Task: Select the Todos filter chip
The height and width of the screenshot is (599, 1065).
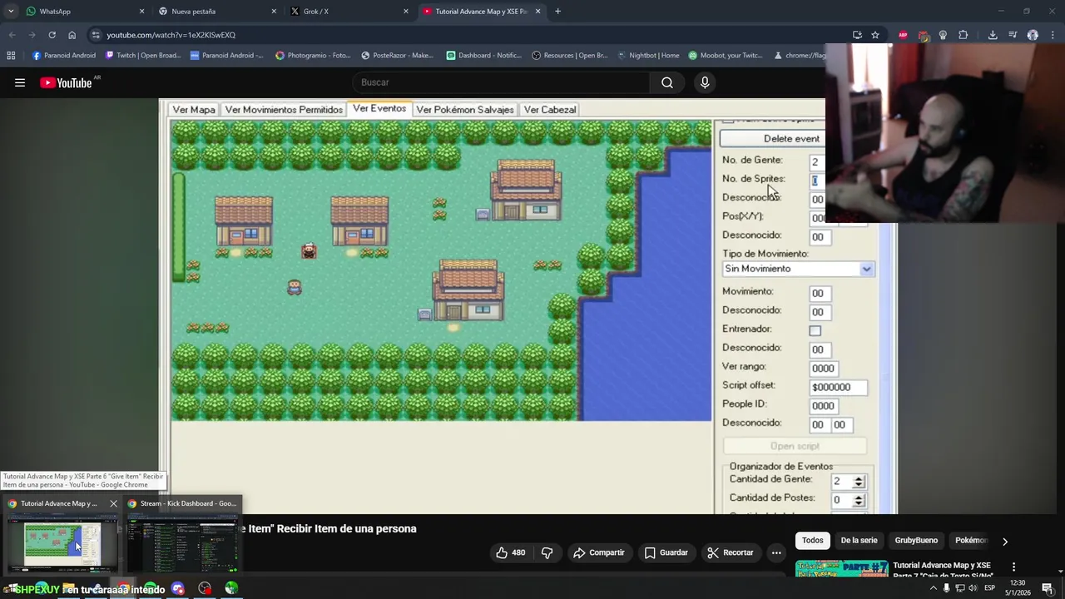Action: [813, 541]
